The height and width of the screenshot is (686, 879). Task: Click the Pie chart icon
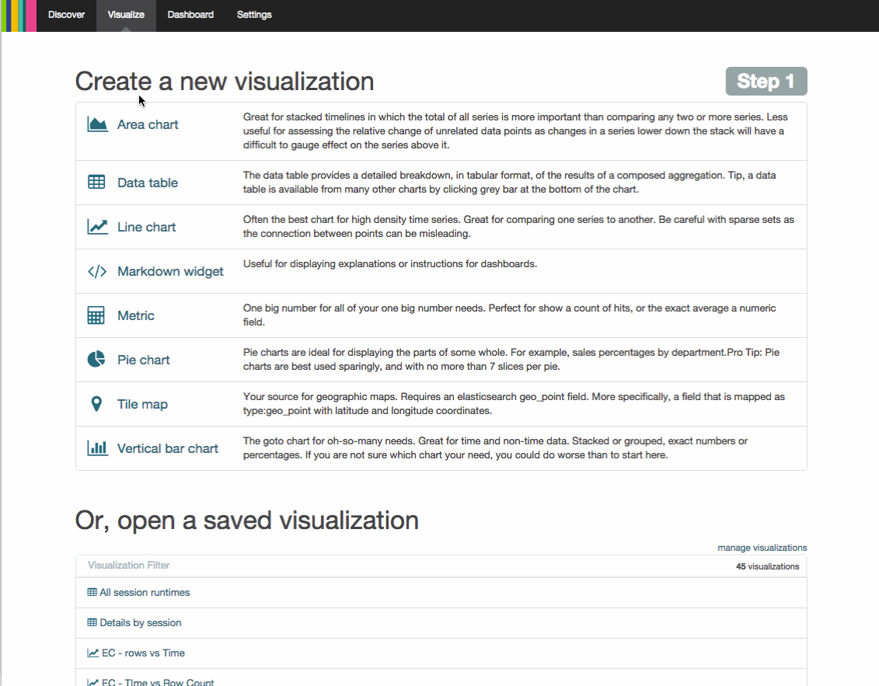tap(96, 360)
